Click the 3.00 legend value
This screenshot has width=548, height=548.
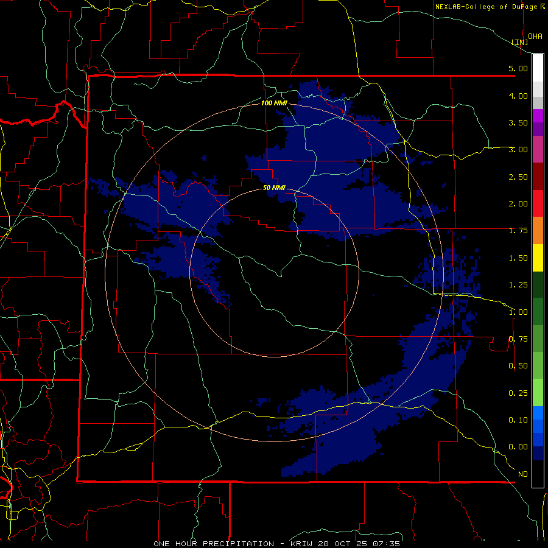518,150
